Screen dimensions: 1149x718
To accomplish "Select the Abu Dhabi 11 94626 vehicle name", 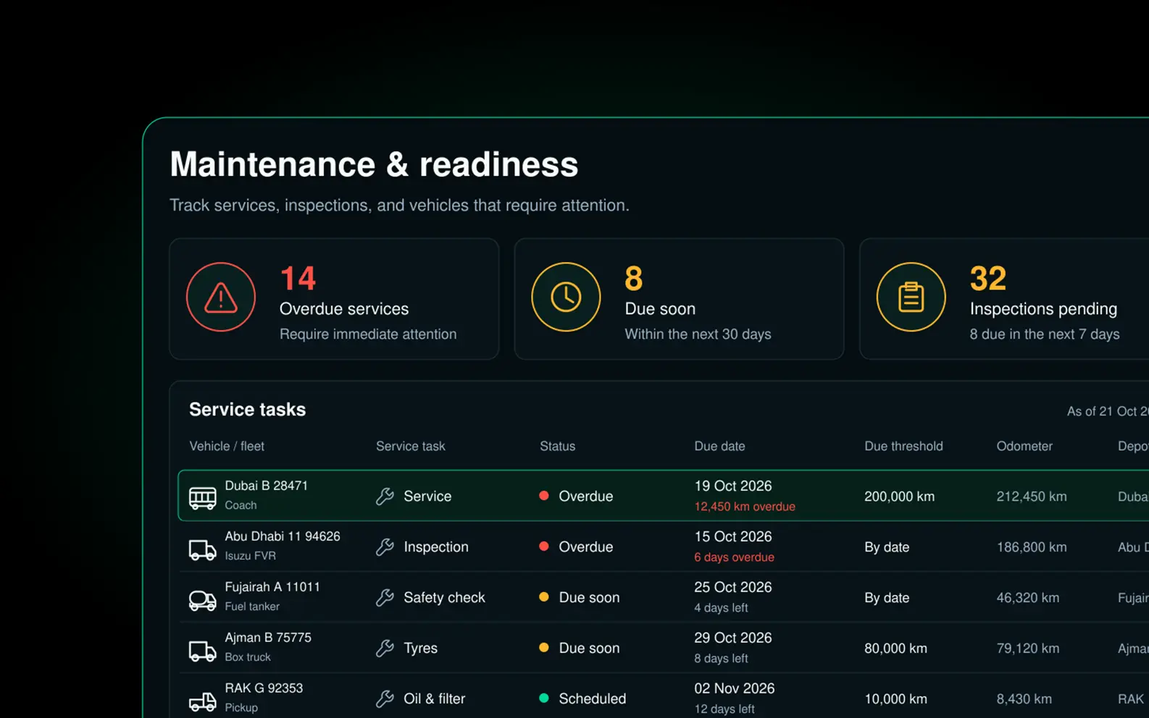I will click(x=283, y=536).
